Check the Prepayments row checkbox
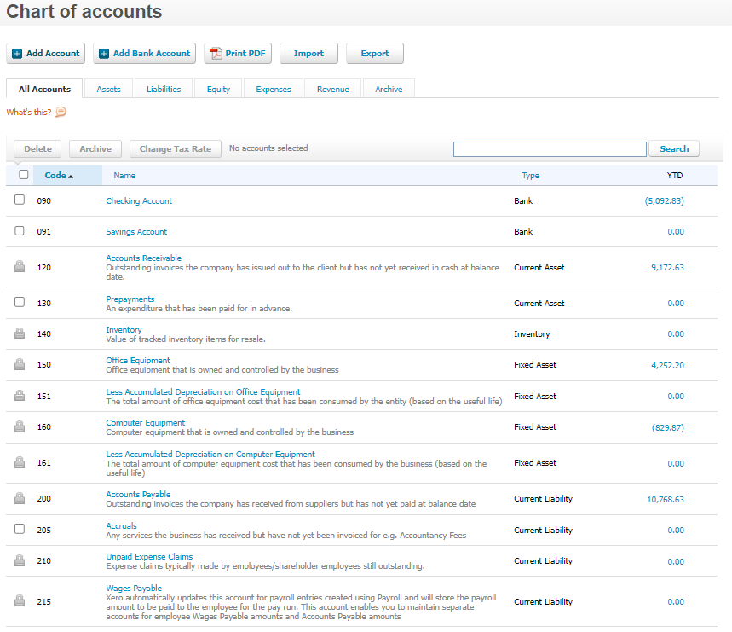 [x=20, y=303]
